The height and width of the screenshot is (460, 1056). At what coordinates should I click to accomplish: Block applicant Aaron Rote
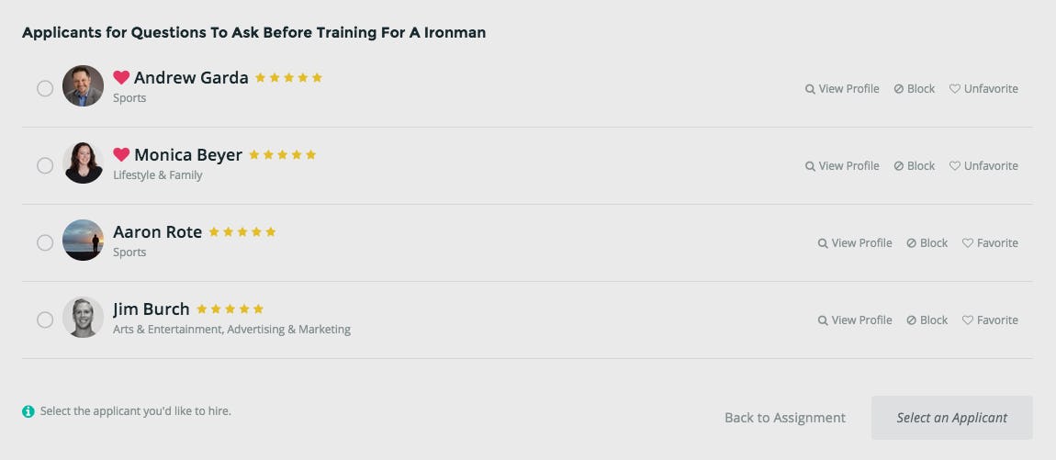pyautogui.click(x=927, y=243)
